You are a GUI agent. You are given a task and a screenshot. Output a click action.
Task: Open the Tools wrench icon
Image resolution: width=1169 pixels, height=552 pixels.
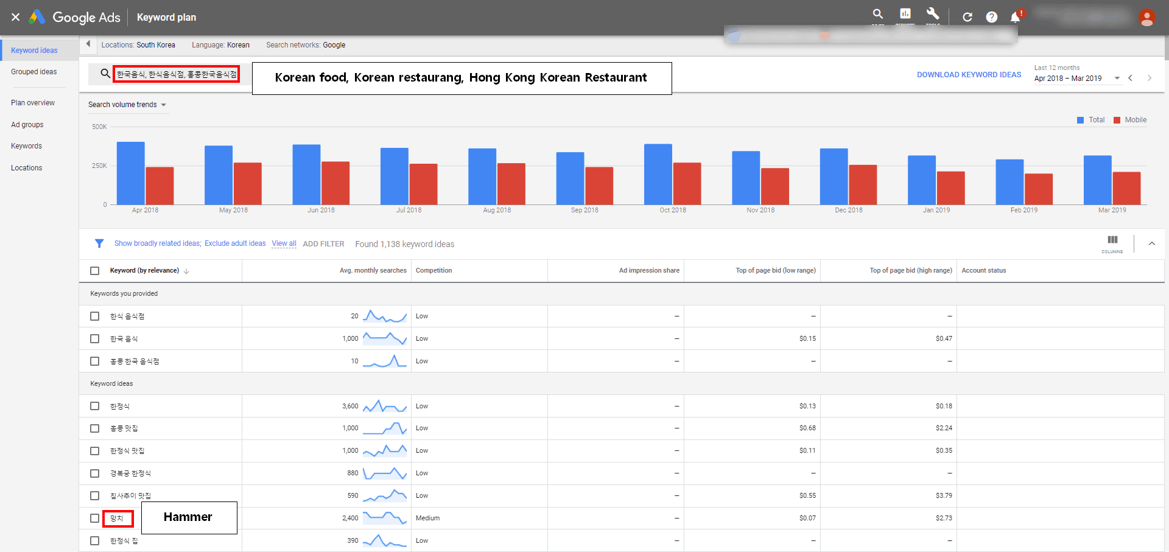(x=933, y=14)
